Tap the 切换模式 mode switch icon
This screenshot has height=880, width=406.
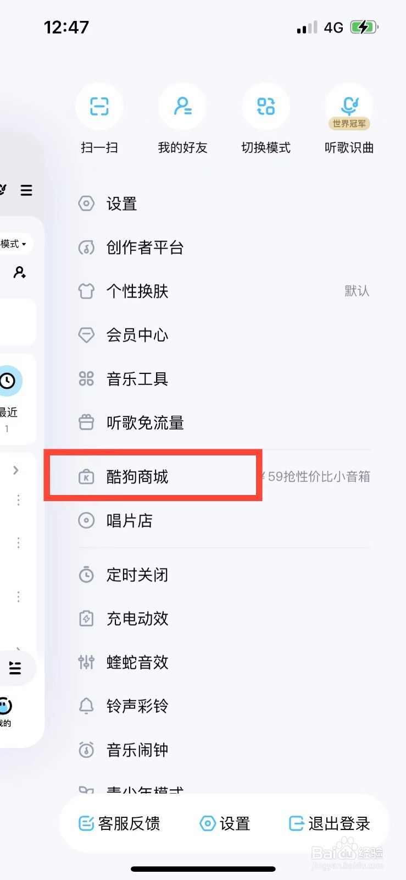click(x=266, y=107)
